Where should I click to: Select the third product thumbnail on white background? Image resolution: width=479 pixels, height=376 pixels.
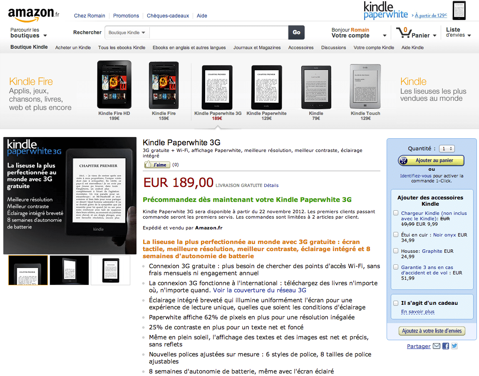(x=111, y=270)
